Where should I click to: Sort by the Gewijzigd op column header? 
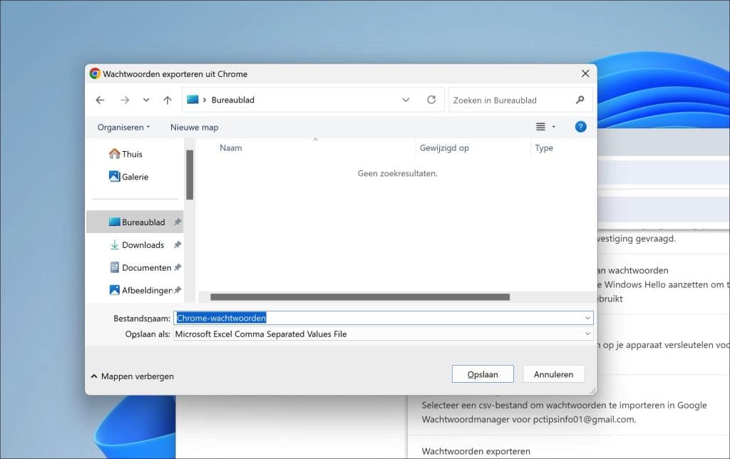(444, 148)
